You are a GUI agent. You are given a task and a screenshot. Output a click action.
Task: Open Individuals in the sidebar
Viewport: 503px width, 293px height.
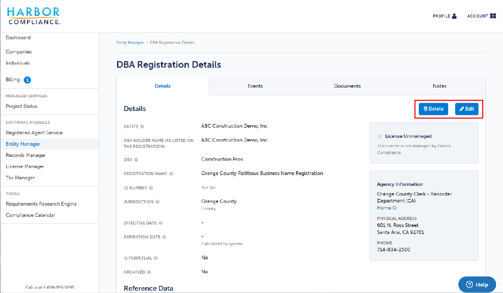click(18, 63)
